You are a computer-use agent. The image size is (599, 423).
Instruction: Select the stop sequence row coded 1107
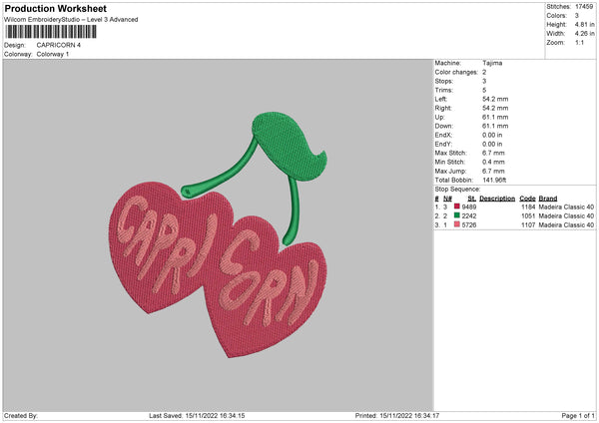point(514,225)
